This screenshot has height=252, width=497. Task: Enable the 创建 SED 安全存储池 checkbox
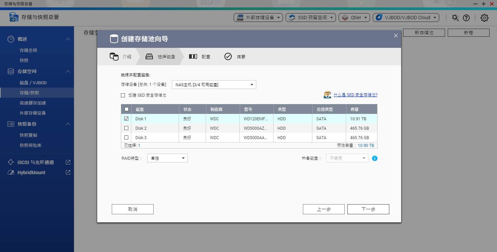(x=123, y=95)
